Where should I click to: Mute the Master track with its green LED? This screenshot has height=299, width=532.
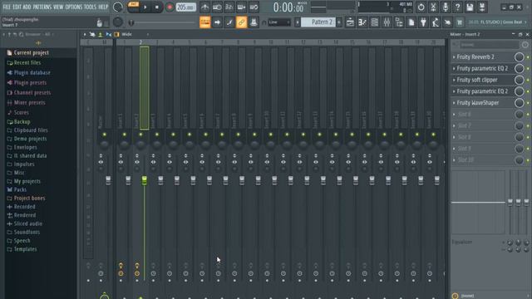tap(105, 135)
